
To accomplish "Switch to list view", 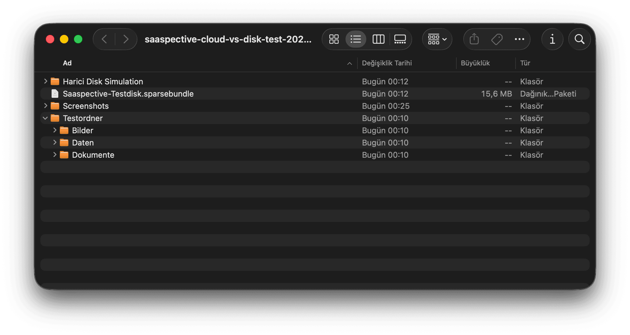I will click(356, 39).
